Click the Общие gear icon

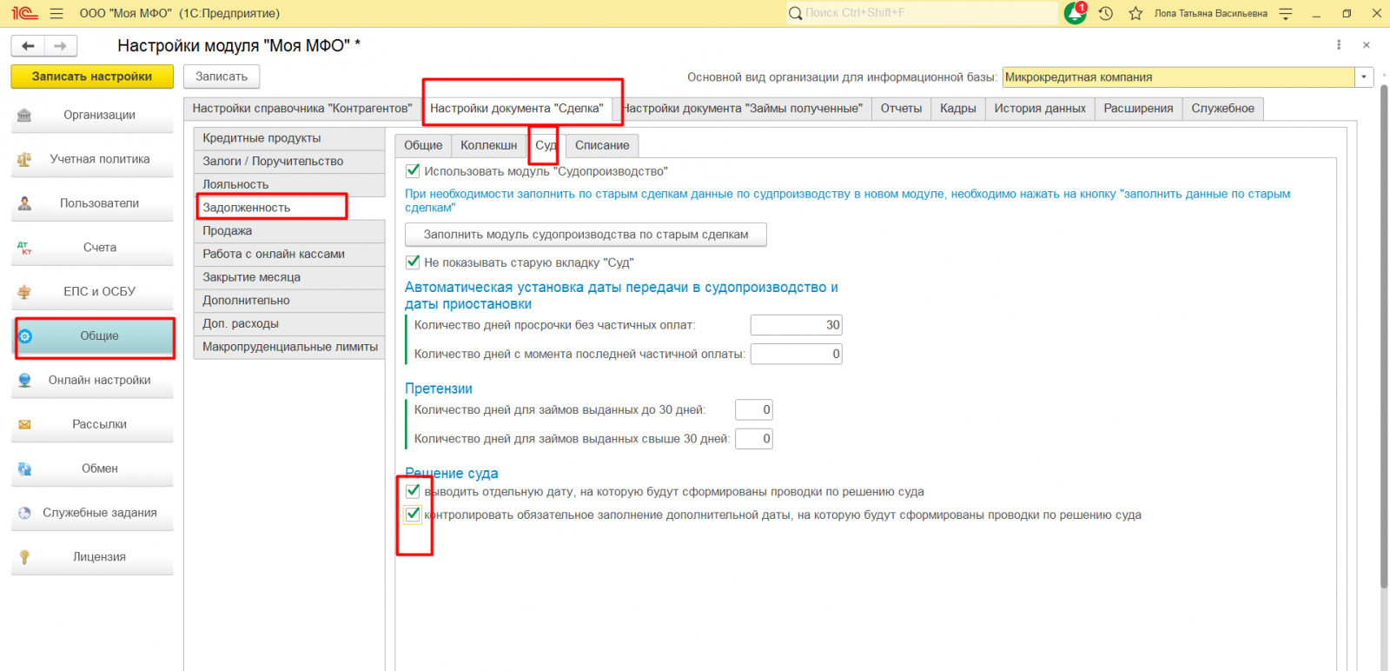coord(24,336)
